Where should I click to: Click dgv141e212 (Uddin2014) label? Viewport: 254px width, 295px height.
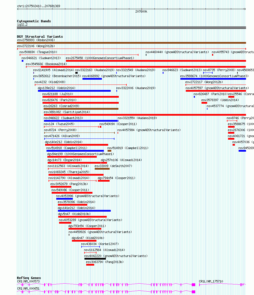(x=76, y=209)
